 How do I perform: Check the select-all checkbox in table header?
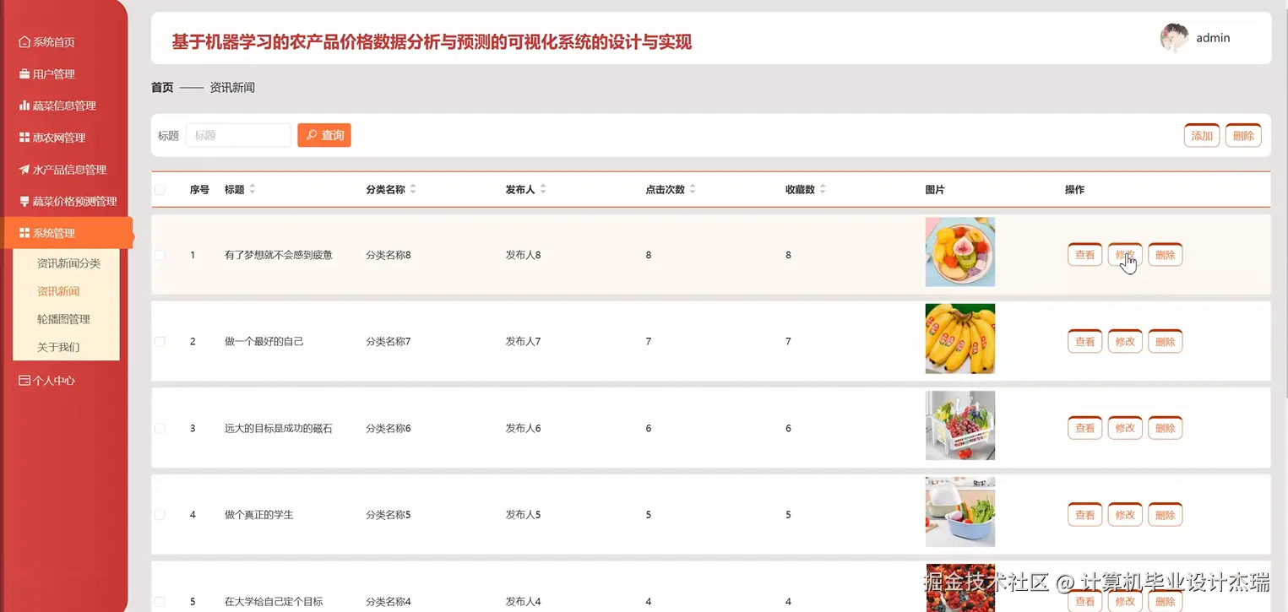click(x=160, y=189)
